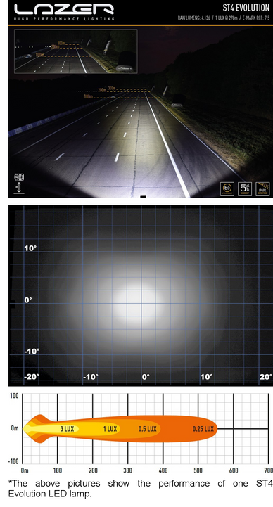
Task: Select the 1 LUX beam zone
Action: (x=110, y=429)
